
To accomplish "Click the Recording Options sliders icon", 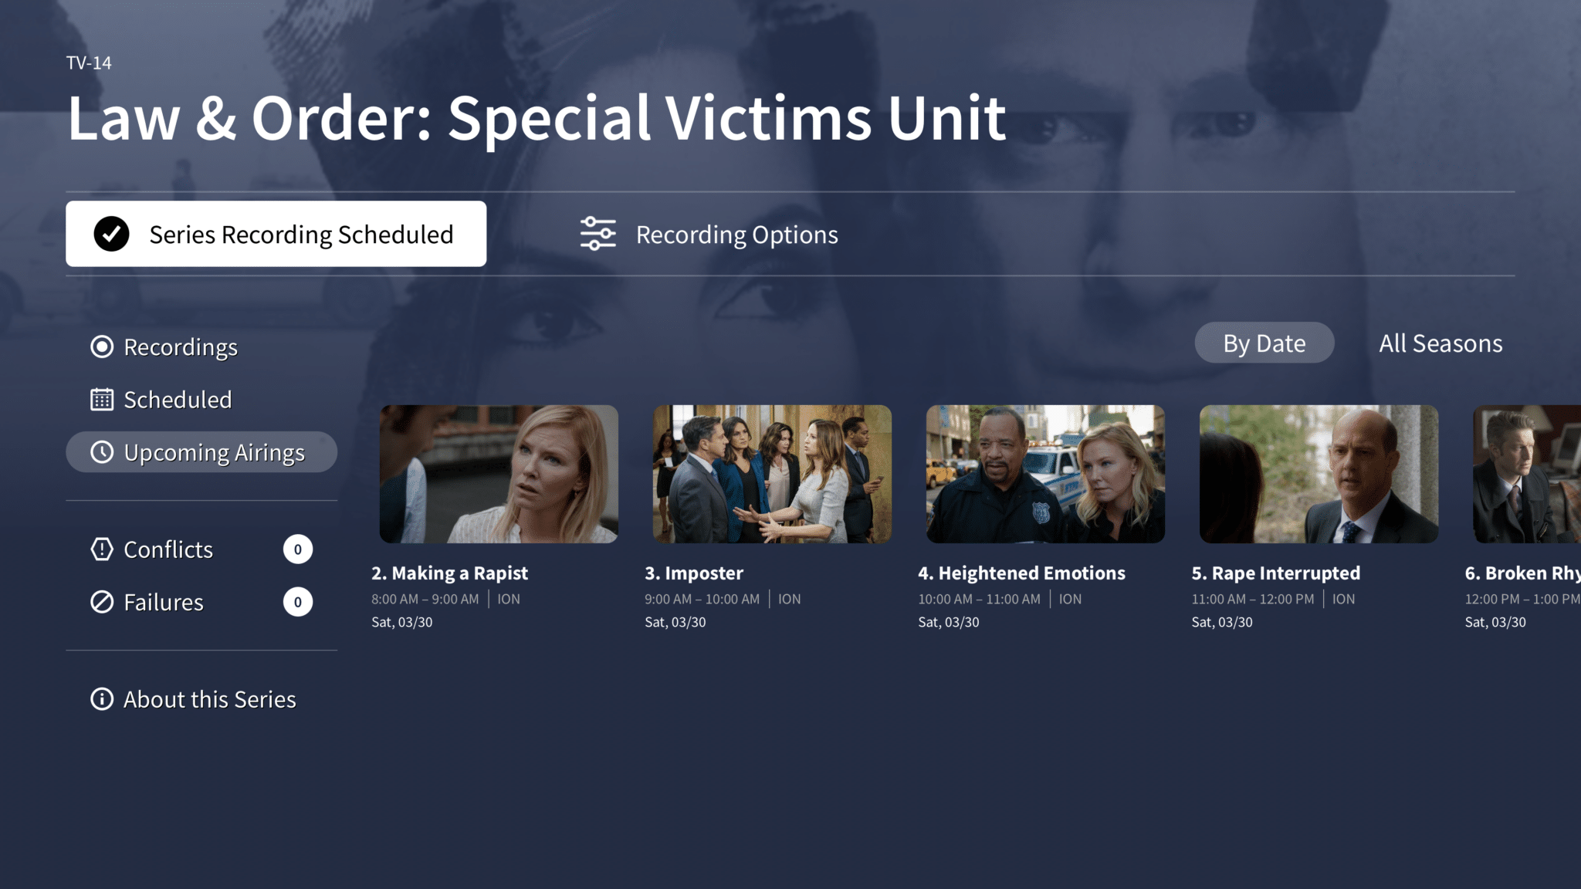I will (598, 234).
